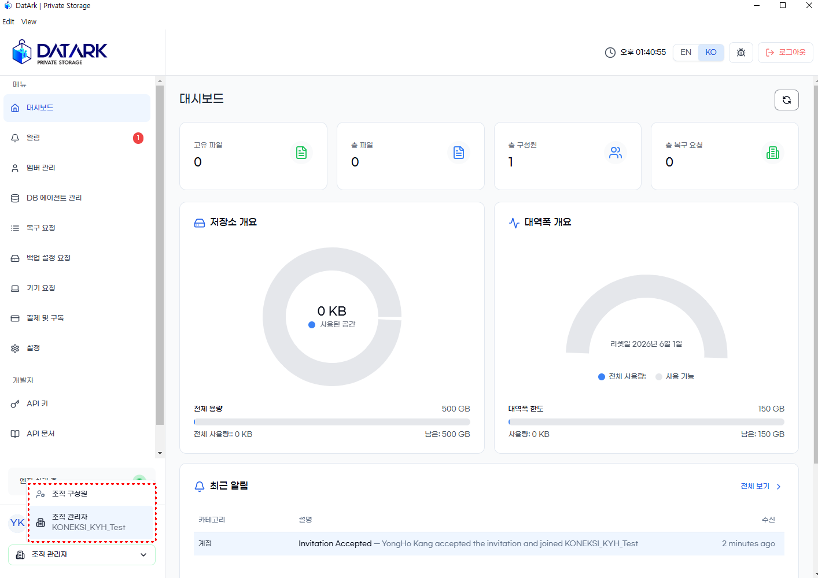Image resolution: width=818 pixels, height=578 pixels.
Task: Click the 설명 column header
Action: (305, 520)
